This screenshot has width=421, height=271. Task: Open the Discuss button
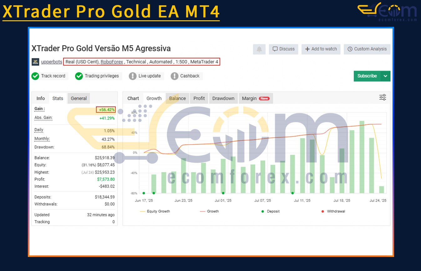(284, 49)
